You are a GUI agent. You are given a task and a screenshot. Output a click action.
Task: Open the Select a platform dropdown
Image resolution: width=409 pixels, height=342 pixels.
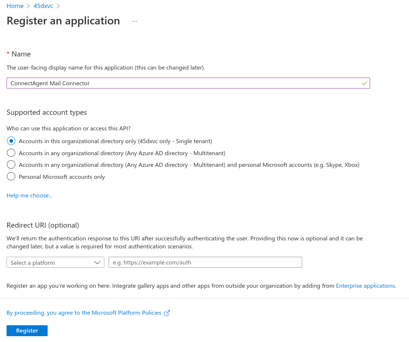(55, 263)
